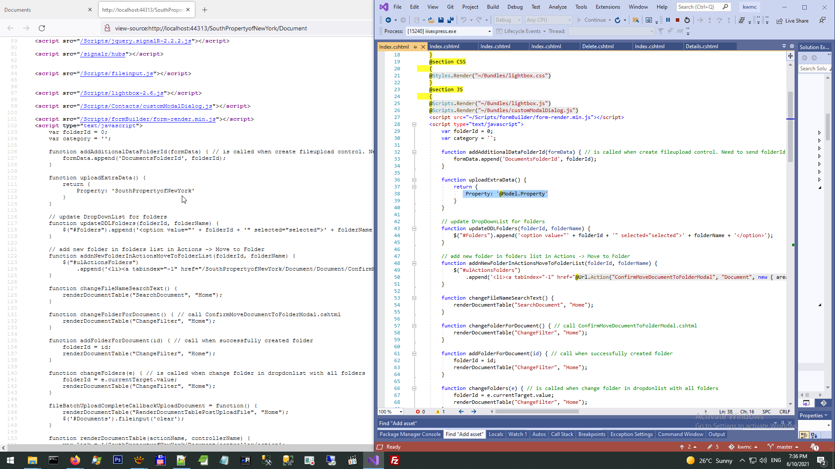Collapse function uploadExtraData outline at line 36
Image resolution: width=835 pixels, height=469 pixels.
click(414, 180)
